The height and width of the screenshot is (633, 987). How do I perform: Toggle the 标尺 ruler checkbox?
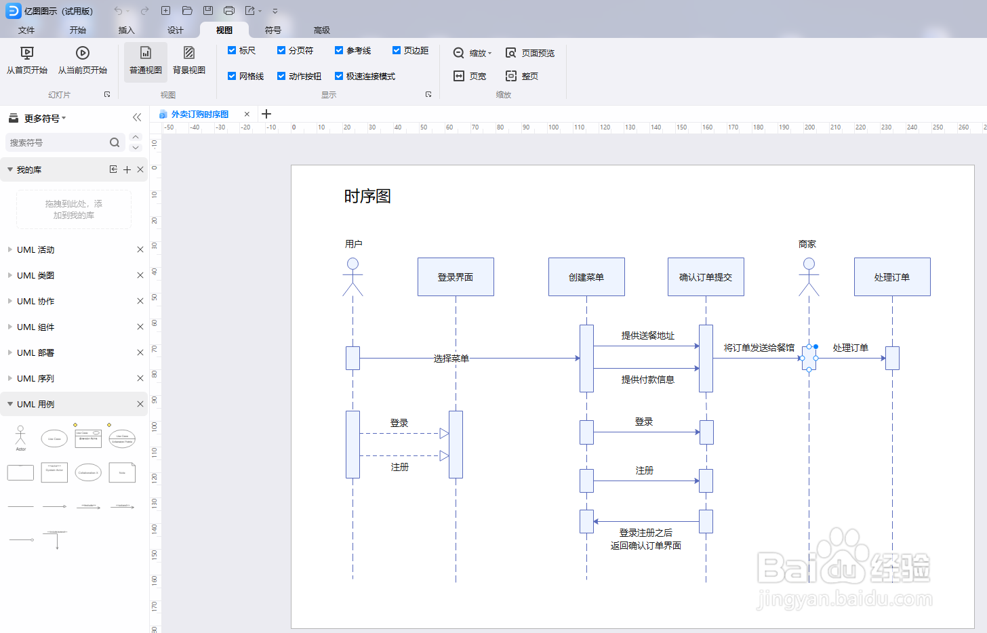pyautogui.click(x=233, y=50)
